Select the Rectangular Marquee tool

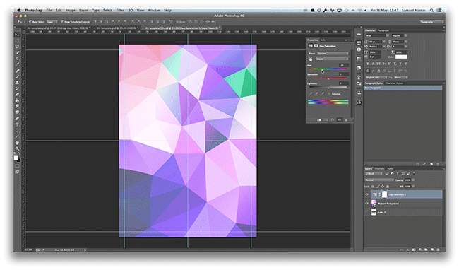coord(17,41)
